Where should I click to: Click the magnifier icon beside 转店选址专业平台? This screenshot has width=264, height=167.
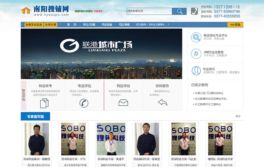tap(196, 37)
